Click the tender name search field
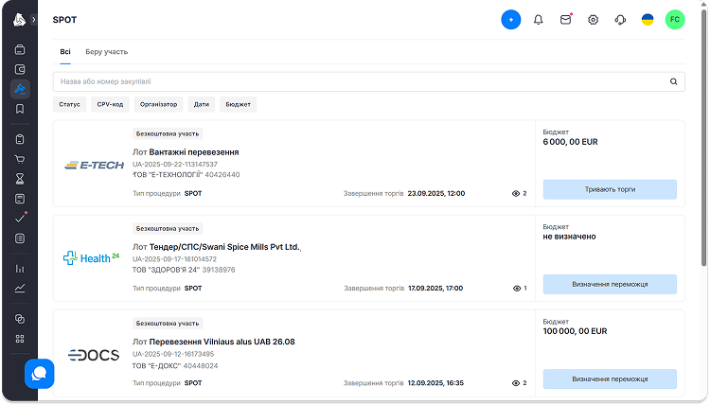Viewport: 710px width, 405px height. [360, 81]
